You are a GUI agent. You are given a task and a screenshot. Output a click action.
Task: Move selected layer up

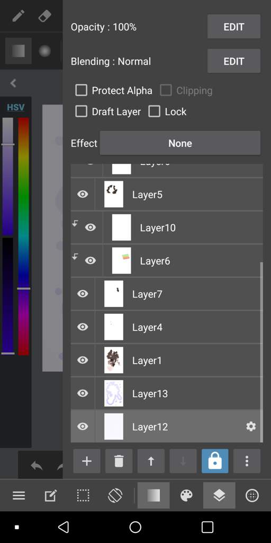click(151, 461)
